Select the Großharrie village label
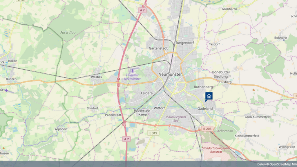The height and width of the screenshot is (167, 297). pos(230,9)
